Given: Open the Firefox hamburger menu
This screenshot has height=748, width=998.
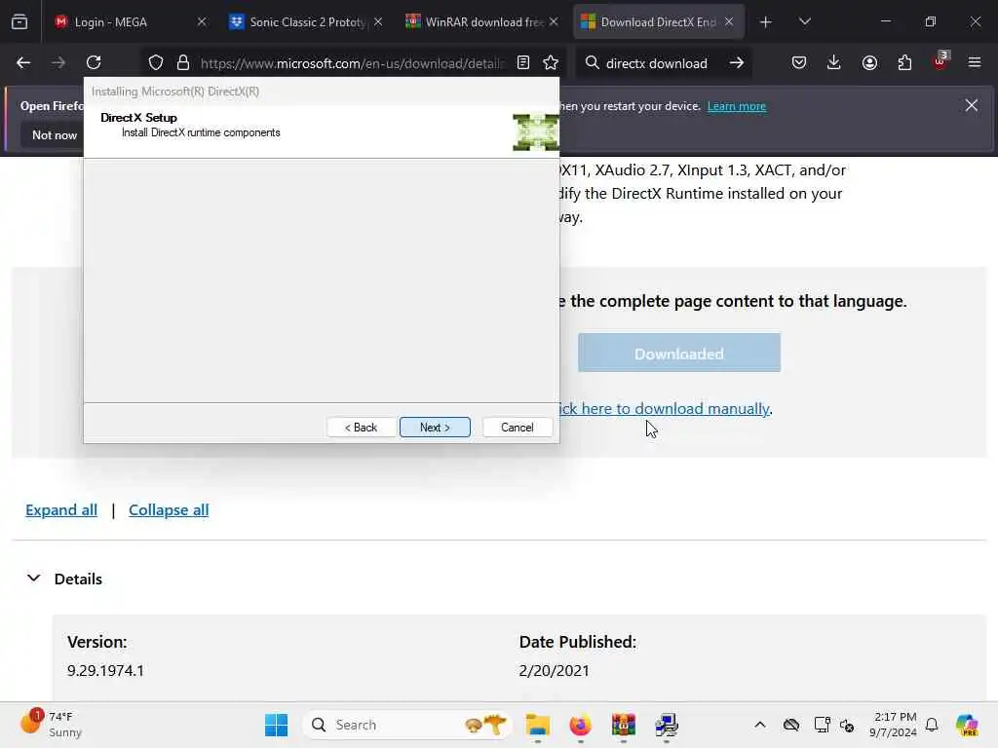Looking at the screenshot, I should (x=975, y=62).
